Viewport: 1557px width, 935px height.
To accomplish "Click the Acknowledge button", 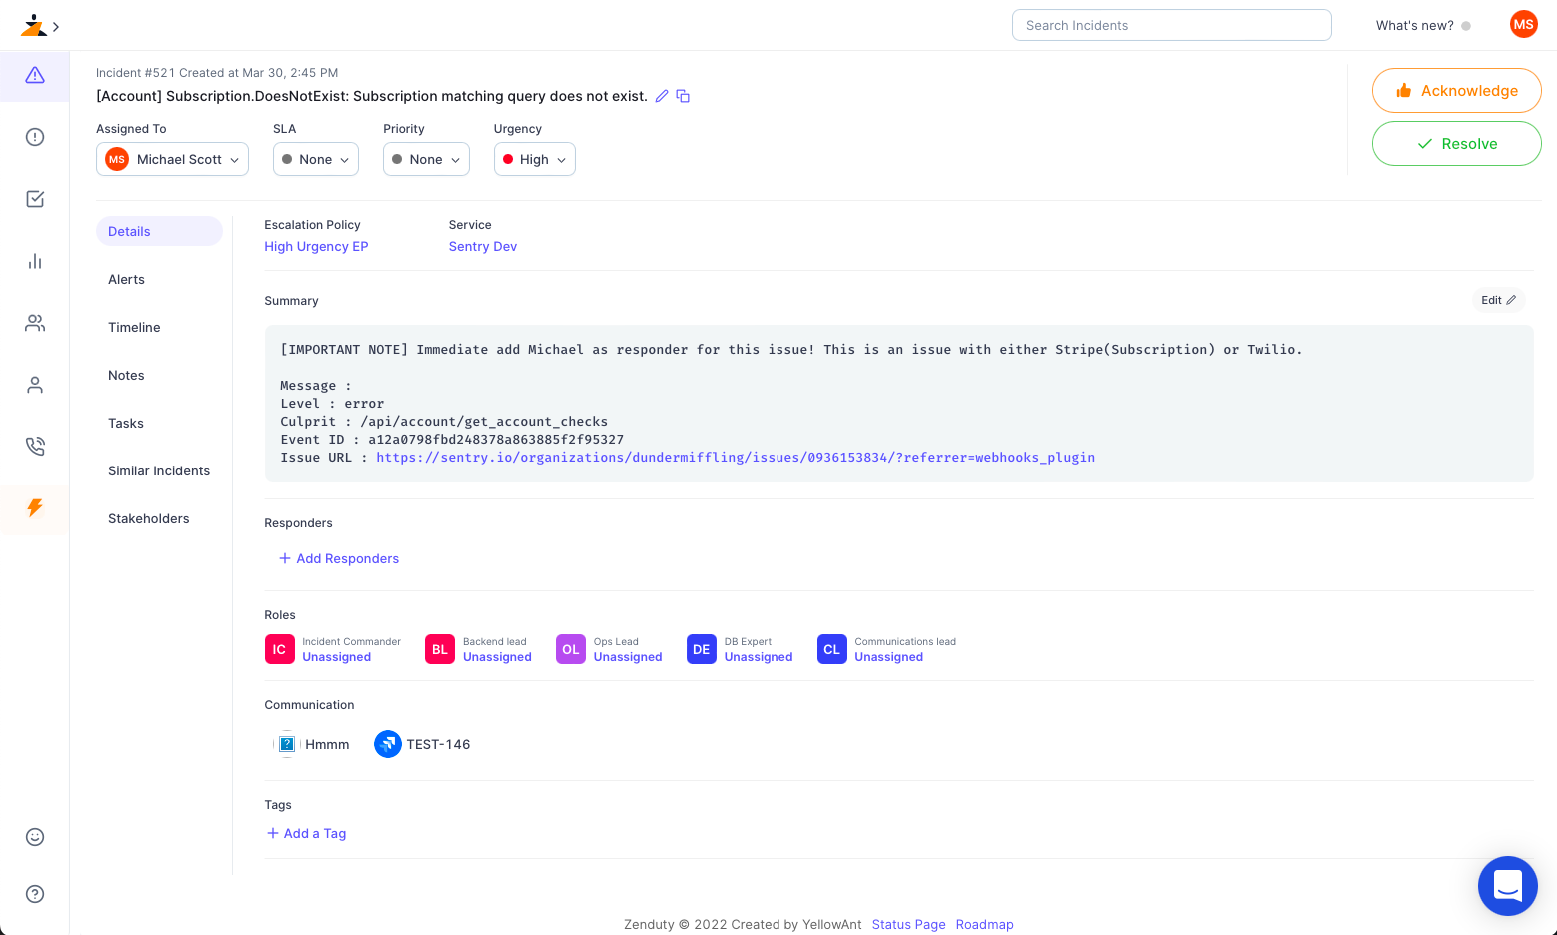I will coord(1456,90).
